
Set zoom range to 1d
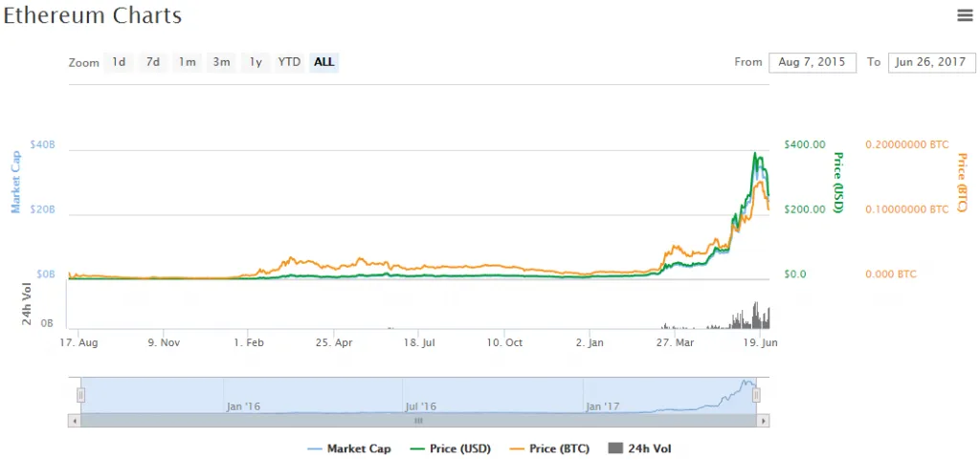tap(119, 62)
